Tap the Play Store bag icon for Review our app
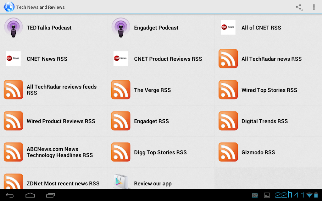Screen dimensions: 322x201 [x=121, y=181]
